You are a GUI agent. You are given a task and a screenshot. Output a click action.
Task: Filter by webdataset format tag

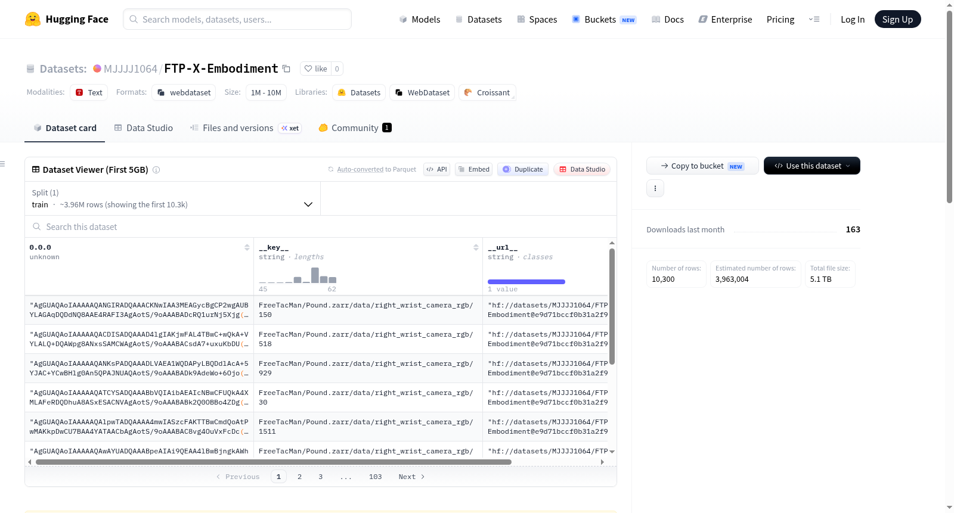coord(184,92)
